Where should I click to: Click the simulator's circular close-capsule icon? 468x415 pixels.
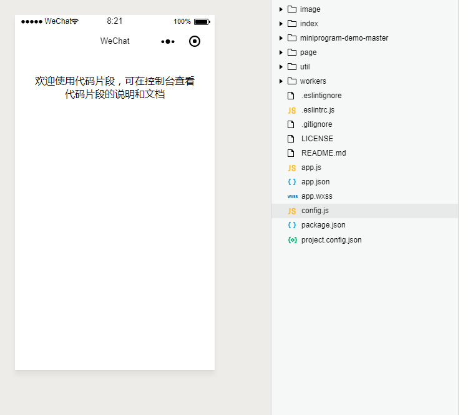tap(195, 41)
